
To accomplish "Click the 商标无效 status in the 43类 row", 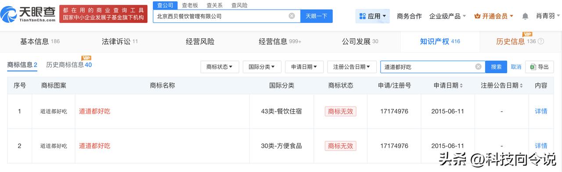I will tap(340, 111).
